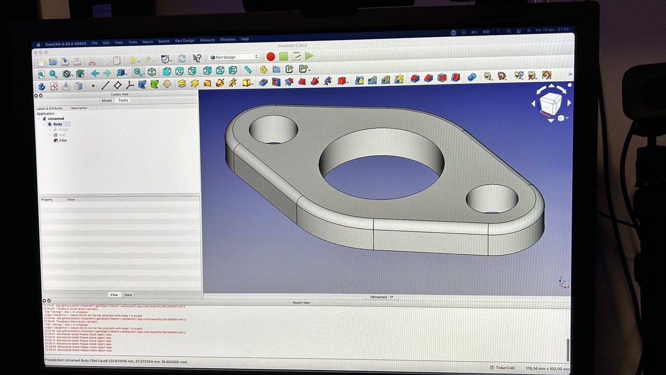Click the Datum Plane tool
This screenshot has width=666, height=375.
(118, 86)
